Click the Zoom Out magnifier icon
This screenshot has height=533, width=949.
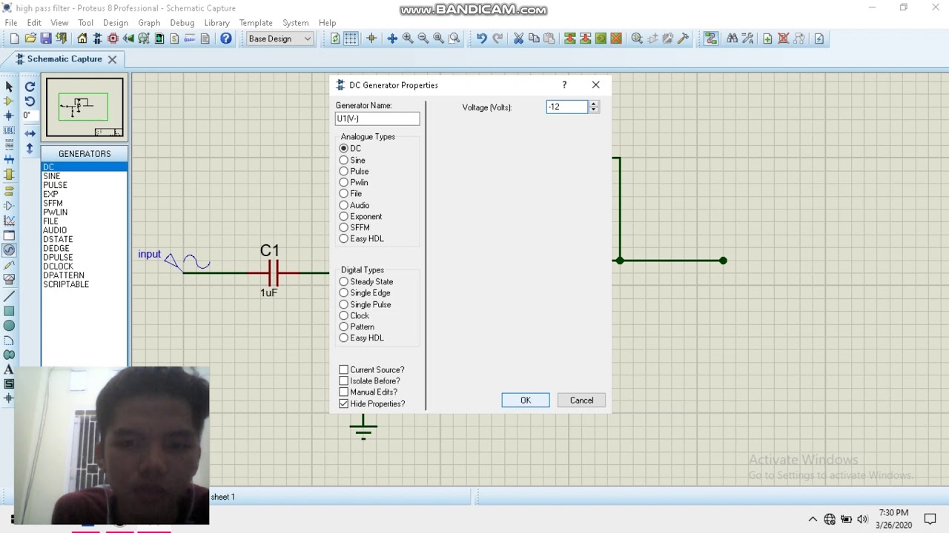point(423,38)
